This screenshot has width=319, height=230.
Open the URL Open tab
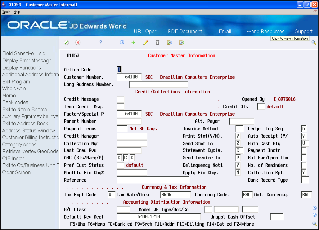(146, 32)
